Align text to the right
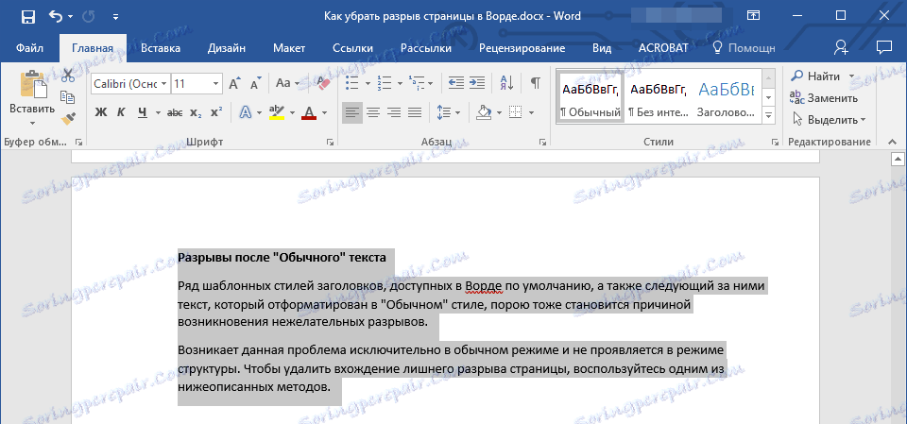Image resolution: width=907 pixels, height=424 pixels. pyautogui.click(x=394, y=112)
